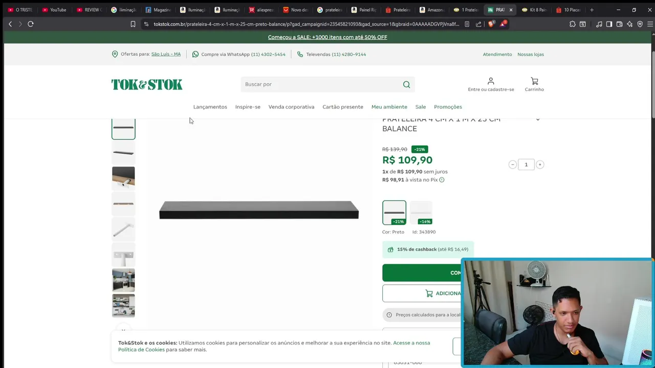
Task: Switch to the aliexpress tab
Action: (x=262, y=10)
